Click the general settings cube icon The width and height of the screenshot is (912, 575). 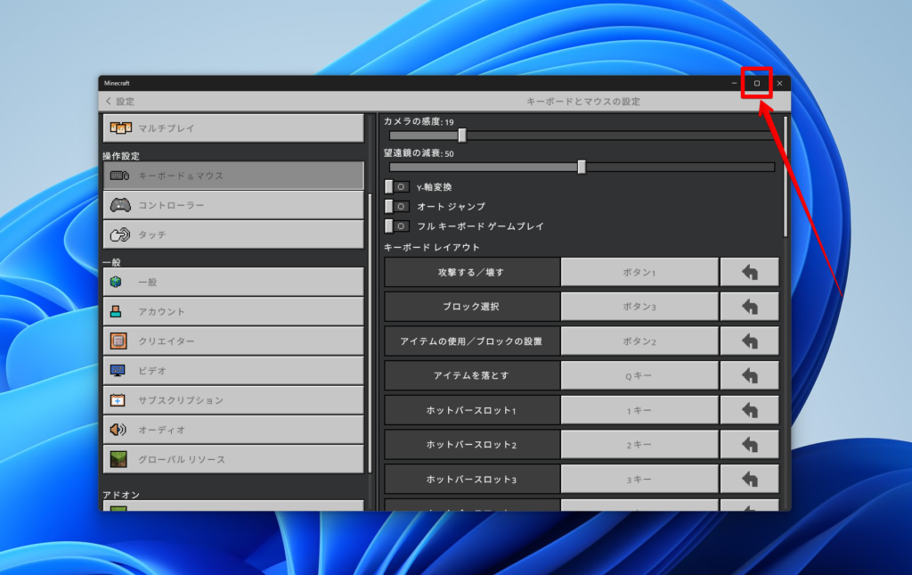118,282
